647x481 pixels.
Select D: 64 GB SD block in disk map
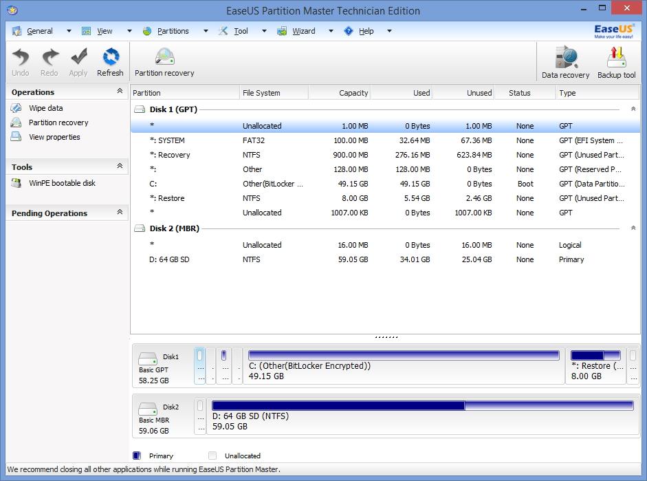click(x=423, y=416)
